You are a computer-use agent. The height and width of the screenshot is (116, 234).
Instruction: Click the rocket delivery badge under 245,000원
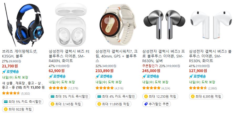[x=151, y=77]
